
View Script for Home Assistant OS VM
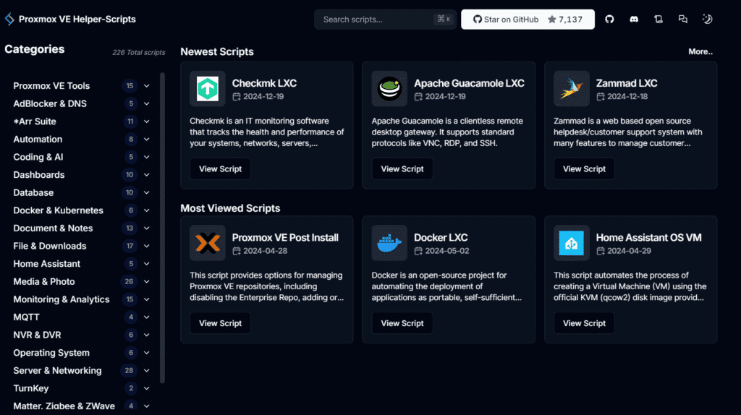point(584,323)
